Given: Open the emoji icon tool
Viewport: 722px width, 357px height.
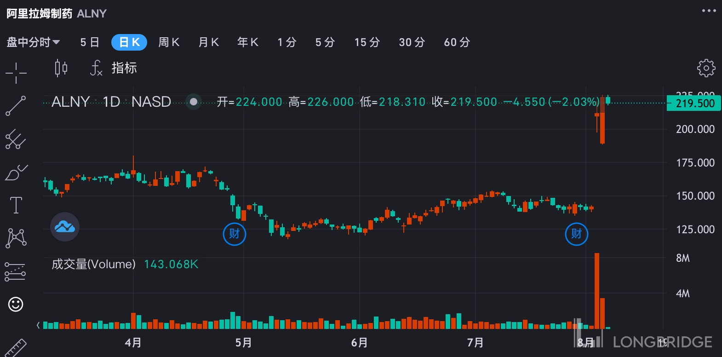Looking at the screenshot, I should [16, 304].
